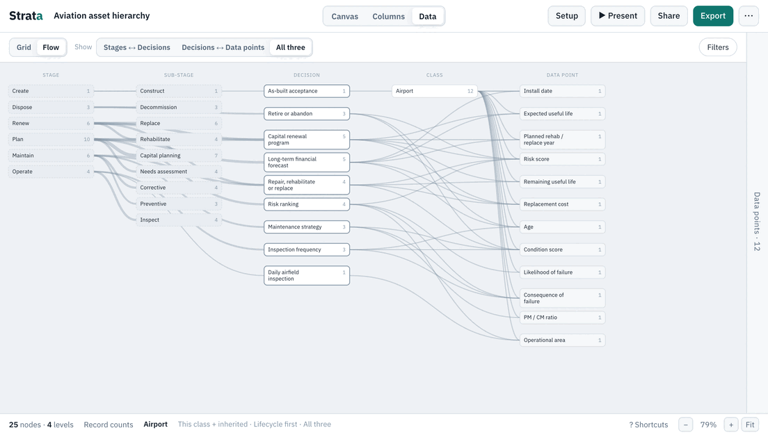
Task: Select the Retire or abandon decision
Action: 307,113
